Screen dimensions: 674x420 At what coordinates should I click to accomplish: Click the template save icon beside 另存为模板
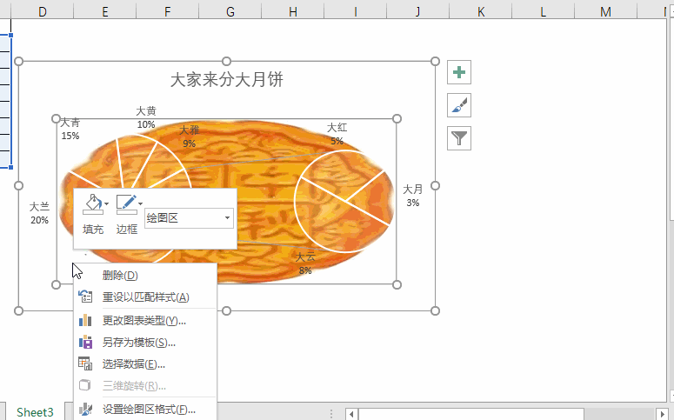point(85,342)
